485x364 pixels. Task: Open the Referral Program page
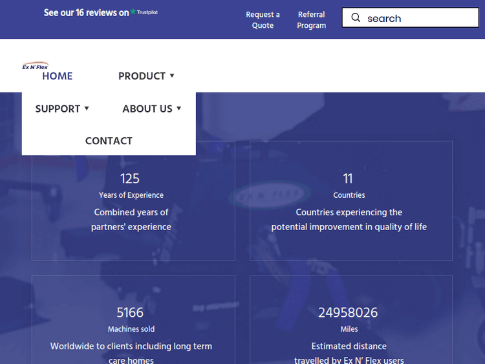pyautogui.click(x=312, y=20)
